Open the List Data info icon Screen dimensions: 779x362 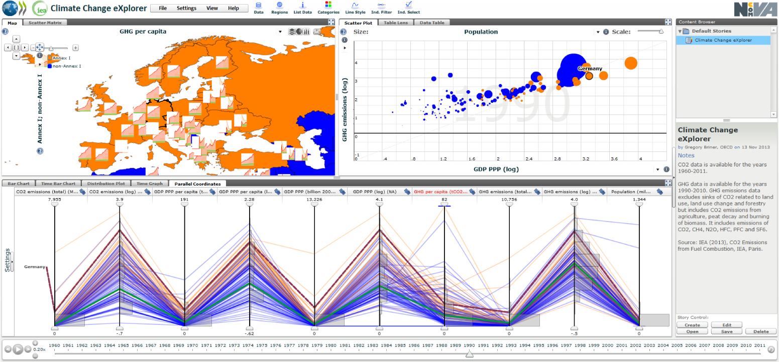[303, 6]
